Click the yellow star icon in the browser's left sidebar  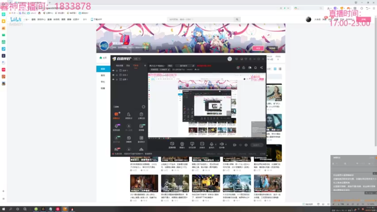click(3, 21)
